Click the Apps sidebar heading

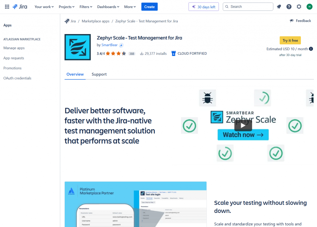[7, 25]
